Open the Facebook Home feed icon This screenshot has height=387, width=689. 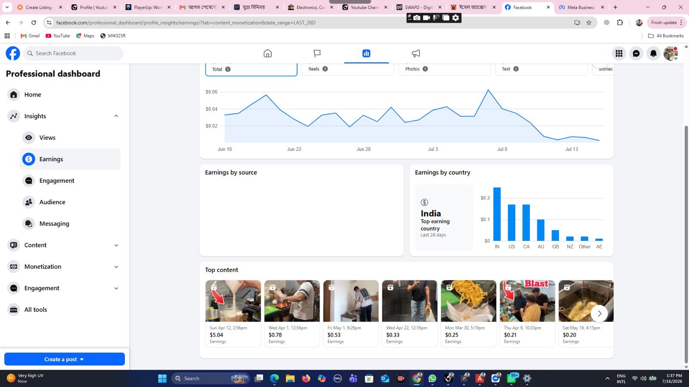click(267, 53)
